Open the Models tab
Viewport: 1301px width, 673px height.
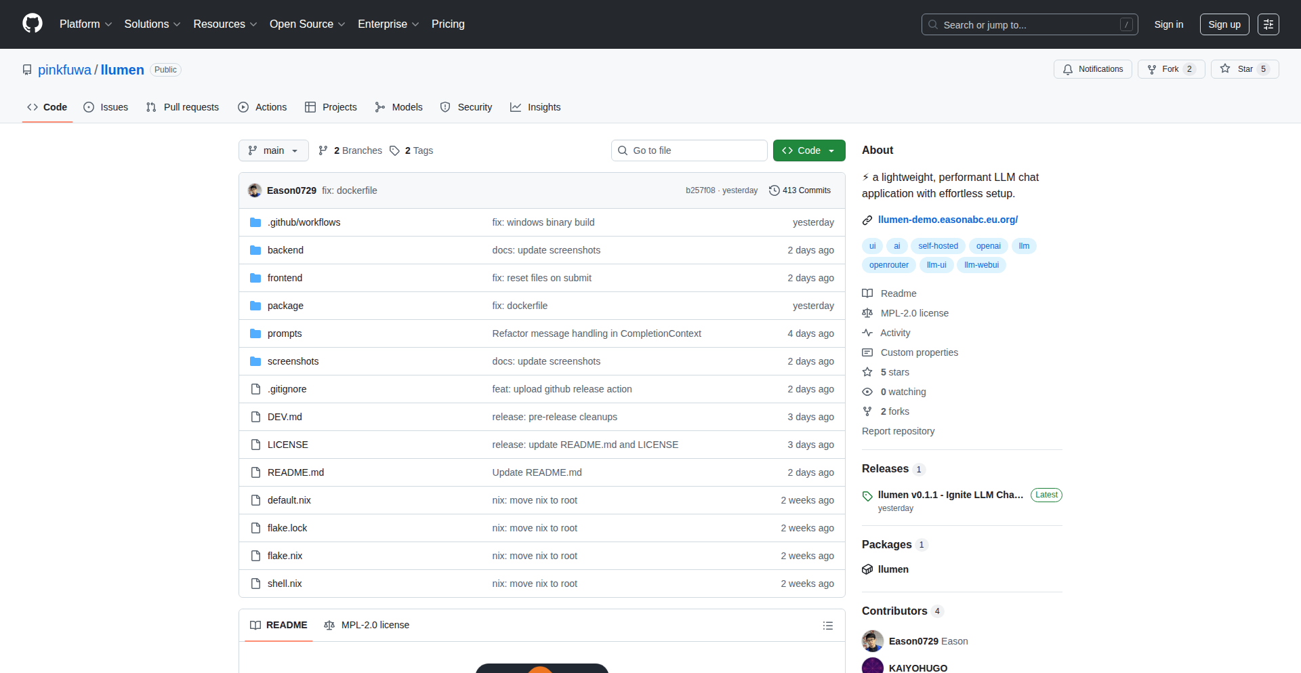click(398, 107)
